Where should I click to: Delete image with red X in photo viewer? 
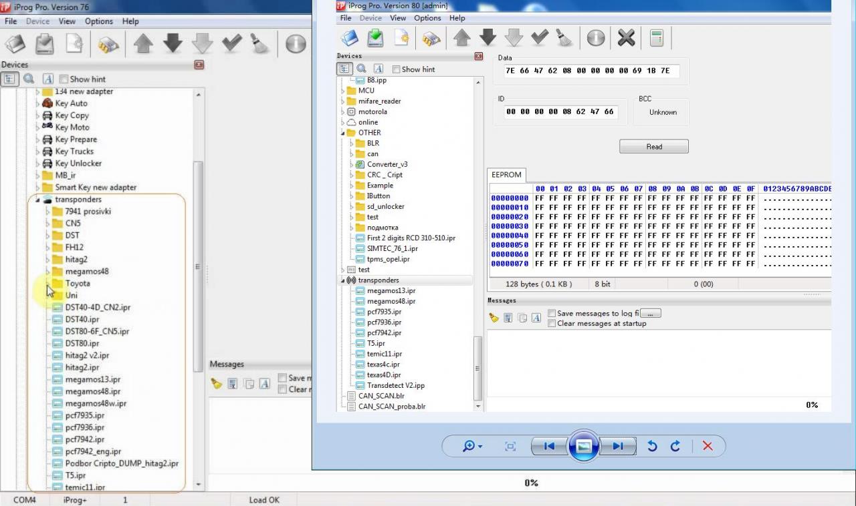point(708,446)
